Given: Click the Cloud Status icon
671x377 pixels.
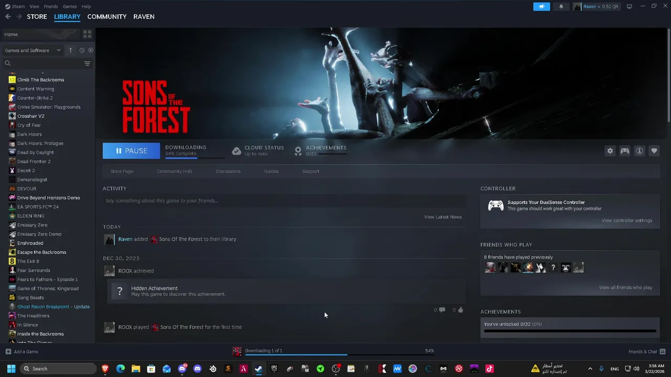Looking at the screenshot, I should 236,151.
